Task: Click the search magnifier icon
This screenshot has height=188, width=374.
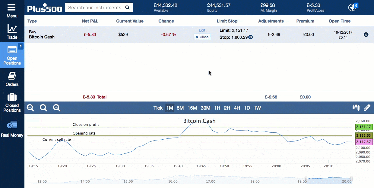Action: [x=127, y=8]
